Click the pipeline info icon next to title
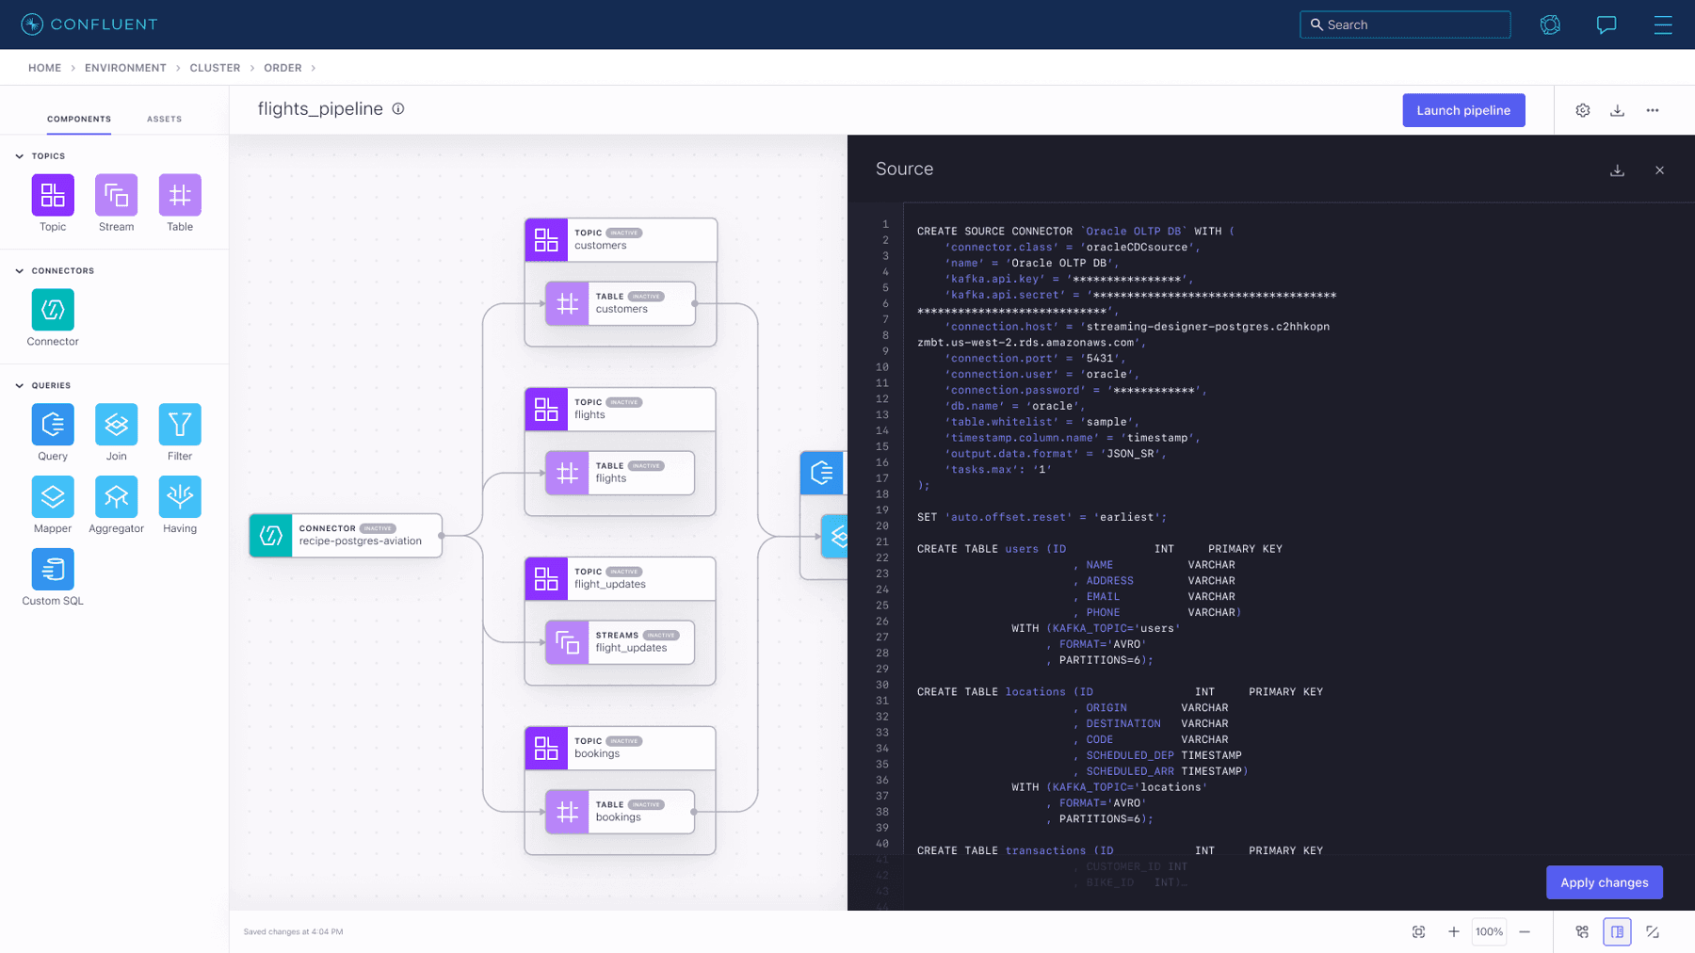 (x=398, y=109)
